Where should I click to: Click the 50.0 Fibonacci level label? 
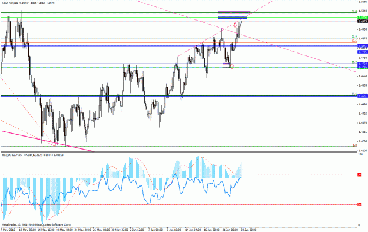pyautogui.click(x=354, y=37)
